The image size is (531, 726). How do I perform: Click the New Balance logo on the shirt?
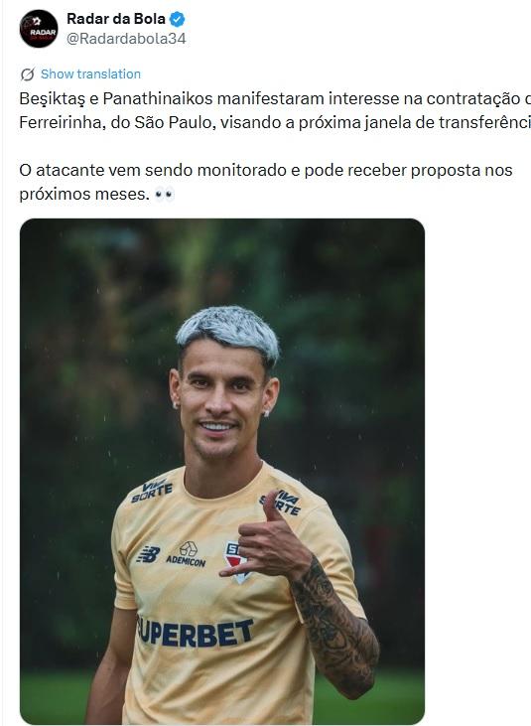pyautogui.click(x=148, y=554)
